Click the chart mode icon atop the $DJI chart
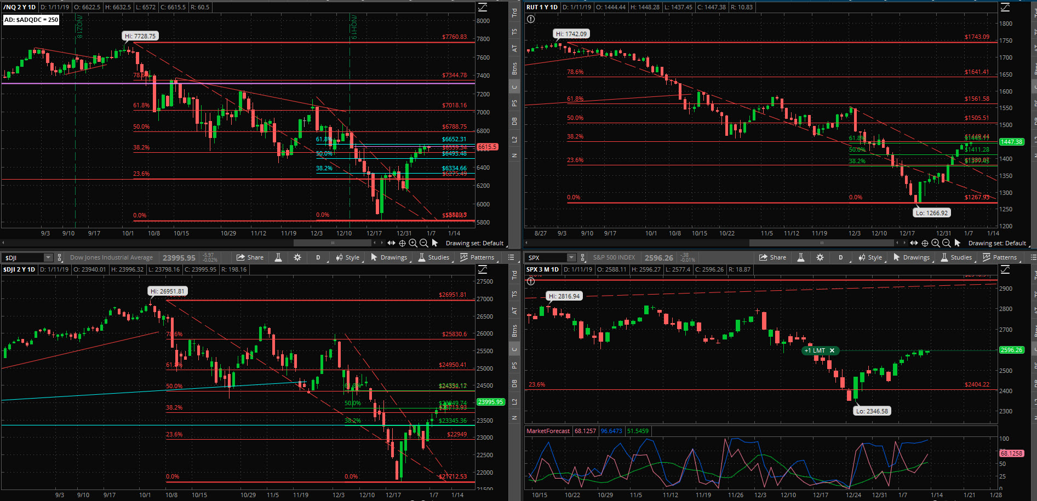The image size is (1037, 501). [483, 269]
